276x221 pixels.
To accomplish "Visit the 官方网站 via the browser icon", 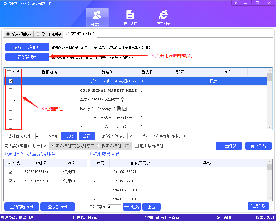I will 163,17.
